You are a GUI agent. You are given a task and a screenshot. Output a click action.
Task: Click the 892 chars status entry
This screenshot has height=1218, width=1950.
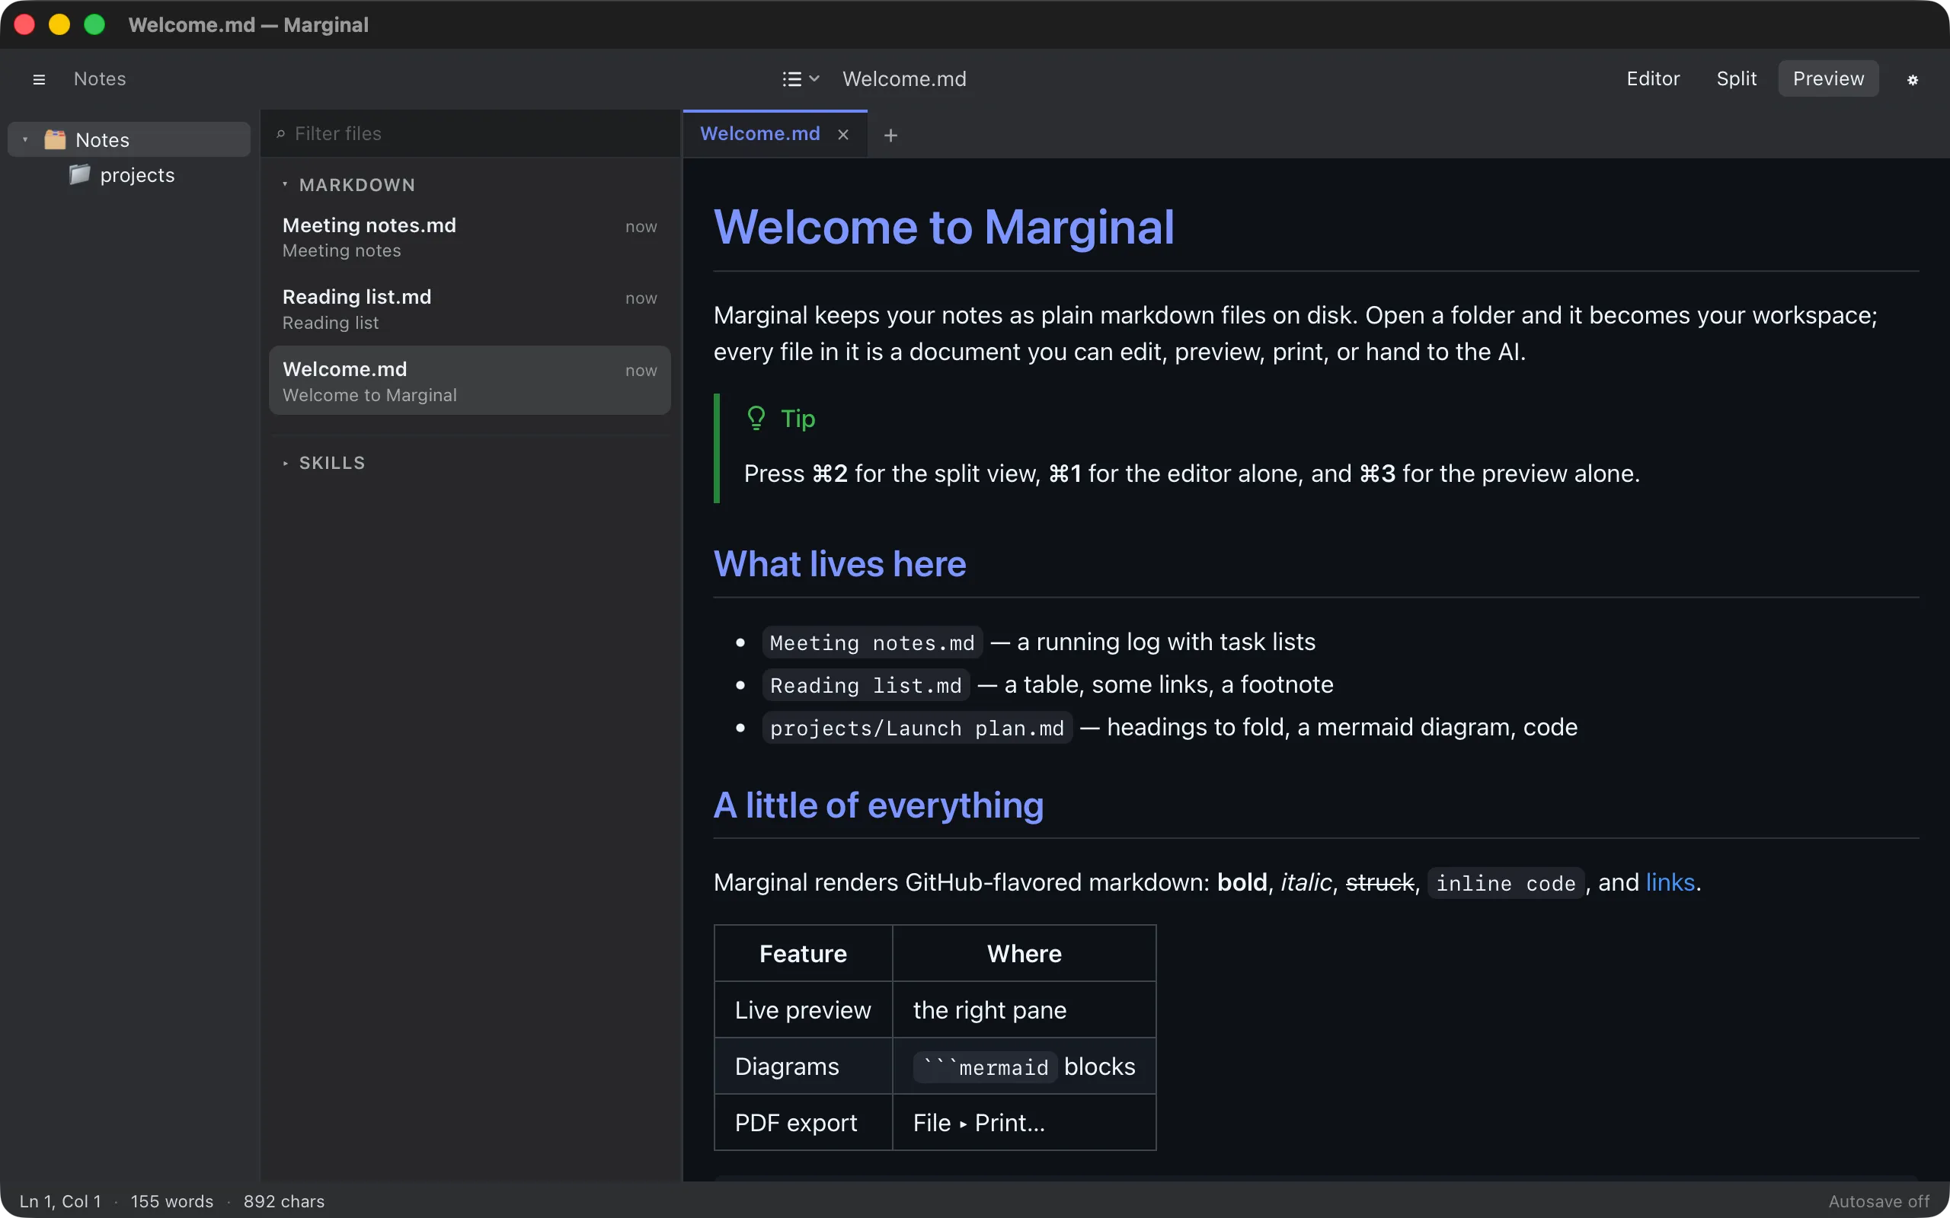[283, 1201]
